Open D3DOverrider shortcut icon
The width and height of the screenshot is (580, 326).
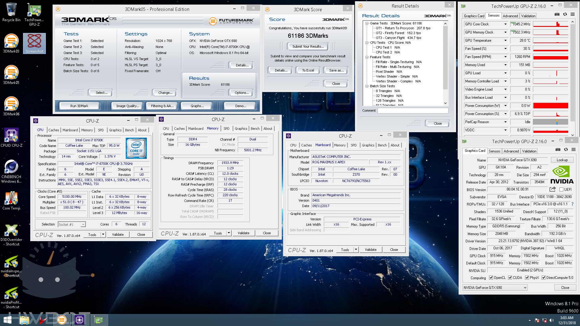tap(11, 235)
